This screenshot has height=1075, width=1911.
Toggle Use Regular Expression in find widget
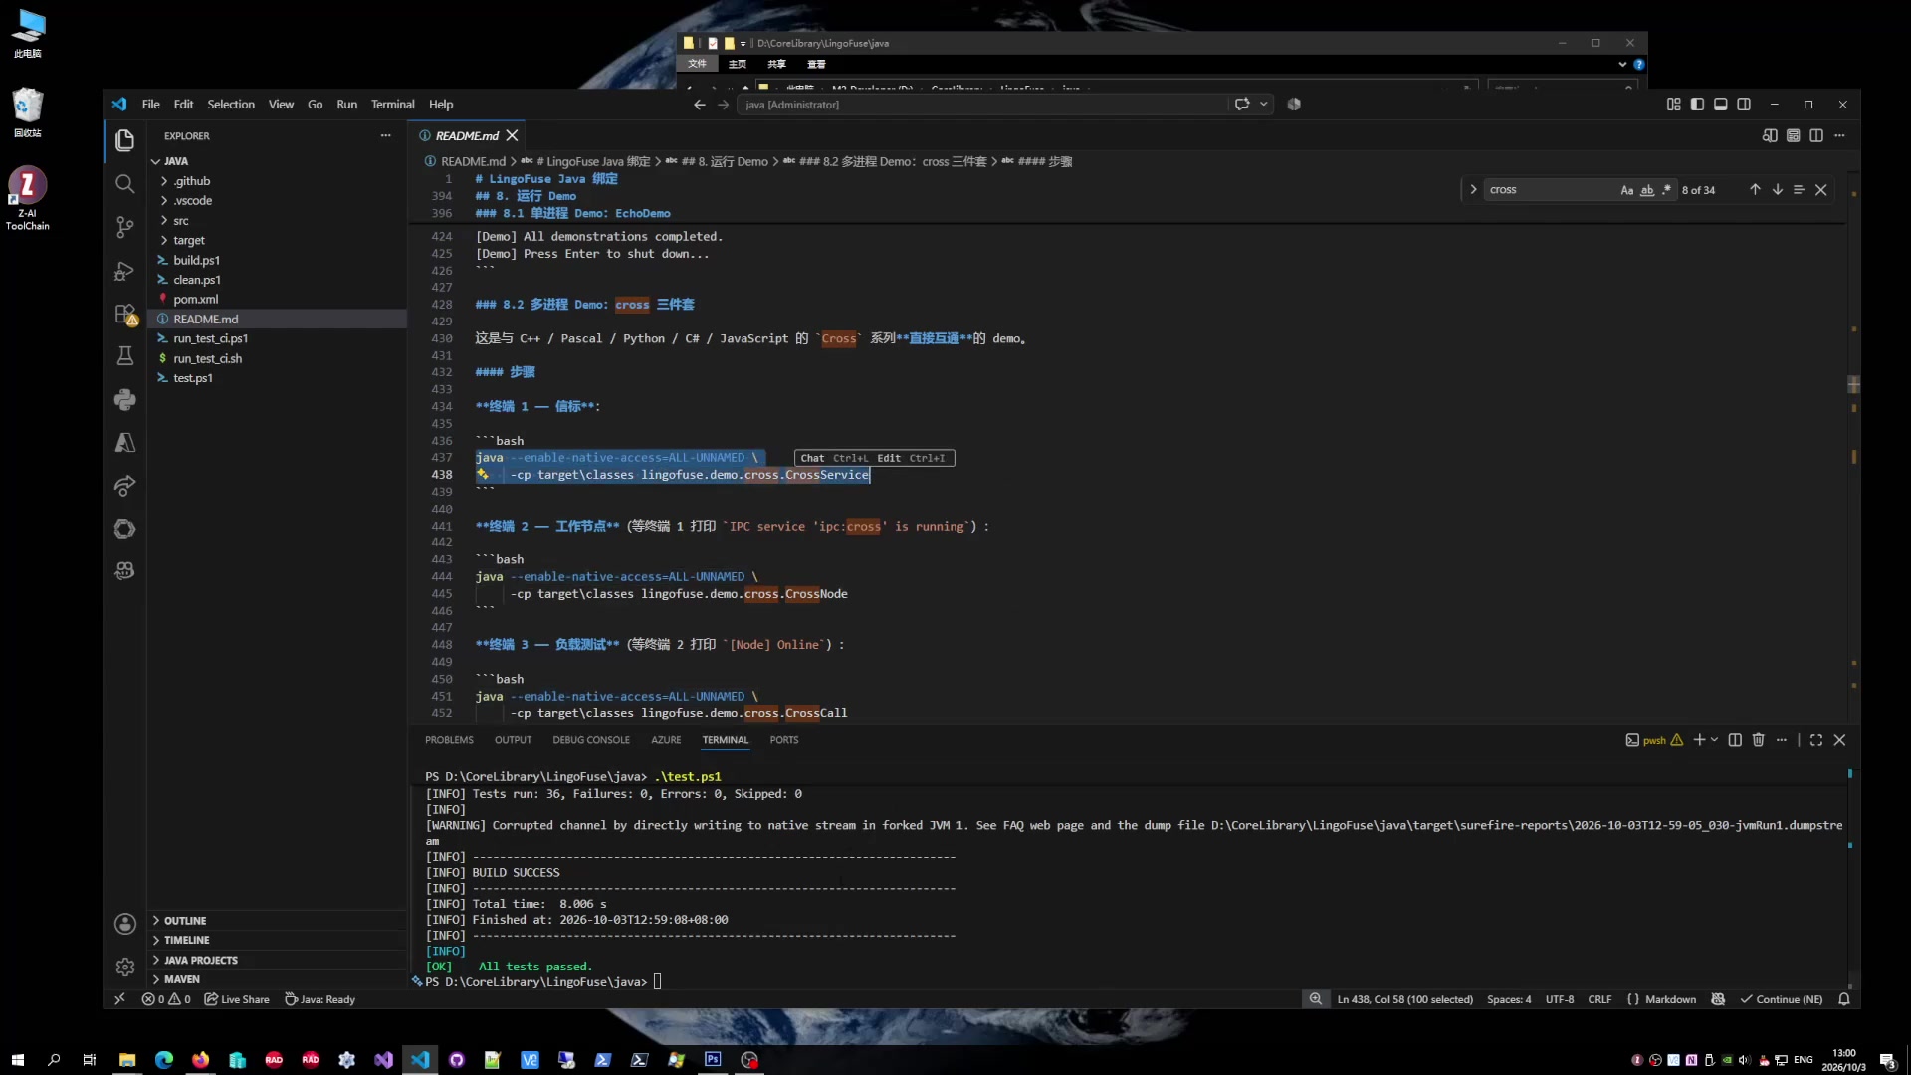1666,190
